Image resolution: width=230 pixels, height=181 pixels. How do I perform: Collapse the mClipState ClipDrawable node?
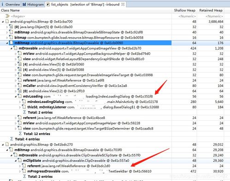pos(16,161)
